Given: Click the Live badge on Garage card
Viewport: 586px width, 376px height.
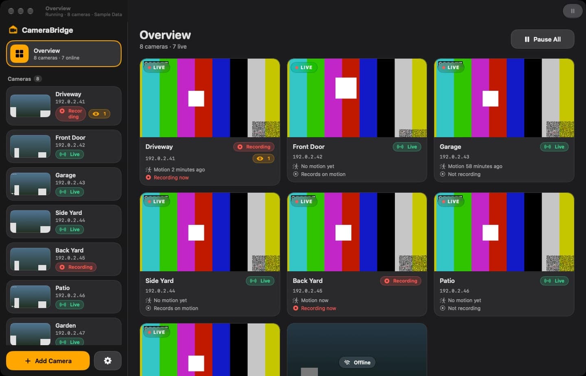Looking at the screenshot, I should [x=554, y=147].
